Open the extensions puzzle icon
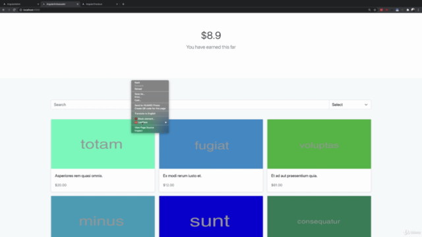This screenshot has width=422, height=237. tap(407, 10)
